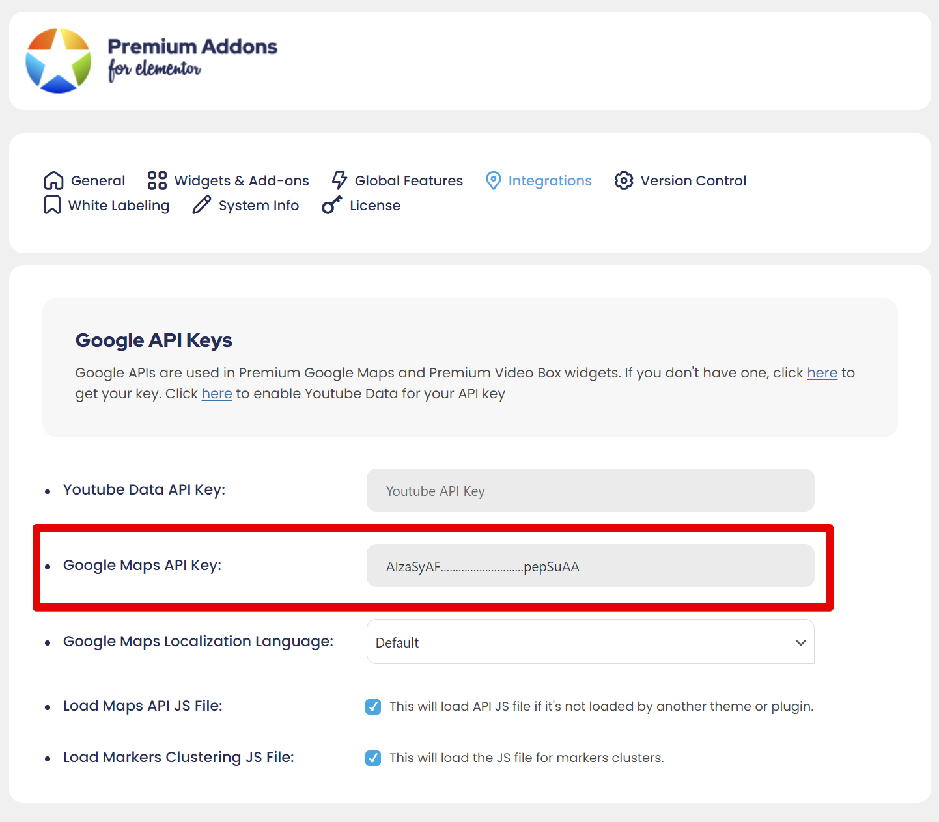Open the System Info tab
939x822 pixels.
click(246, 205)
